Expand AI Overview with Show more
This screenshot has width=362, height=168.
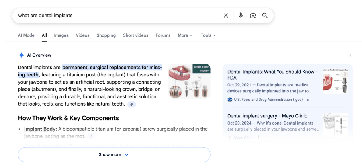click(114, 154)
